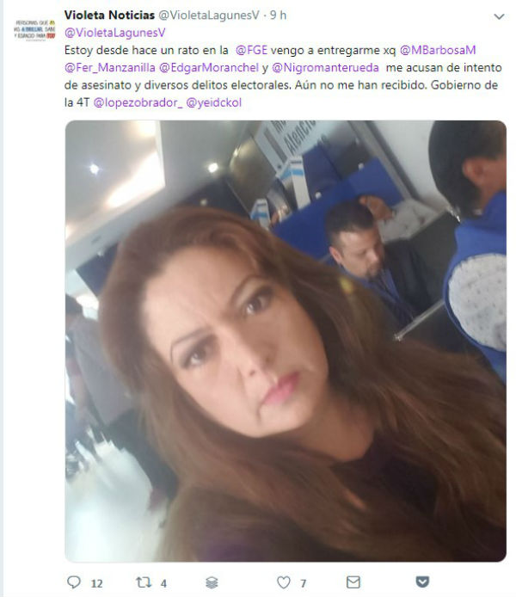Open Violeta Noticias profile avatar
Image resolution: width=516 pixels, height=597 pixels.
coord(34,30)
